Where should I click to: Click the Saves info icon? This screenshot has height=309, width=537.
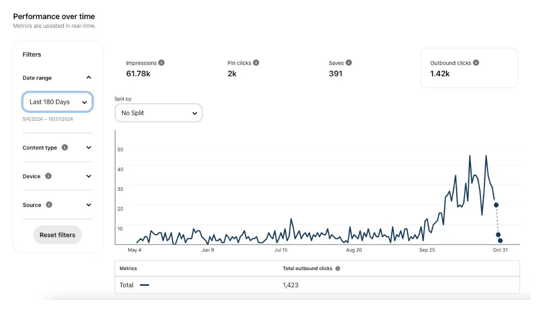point(349,63)
